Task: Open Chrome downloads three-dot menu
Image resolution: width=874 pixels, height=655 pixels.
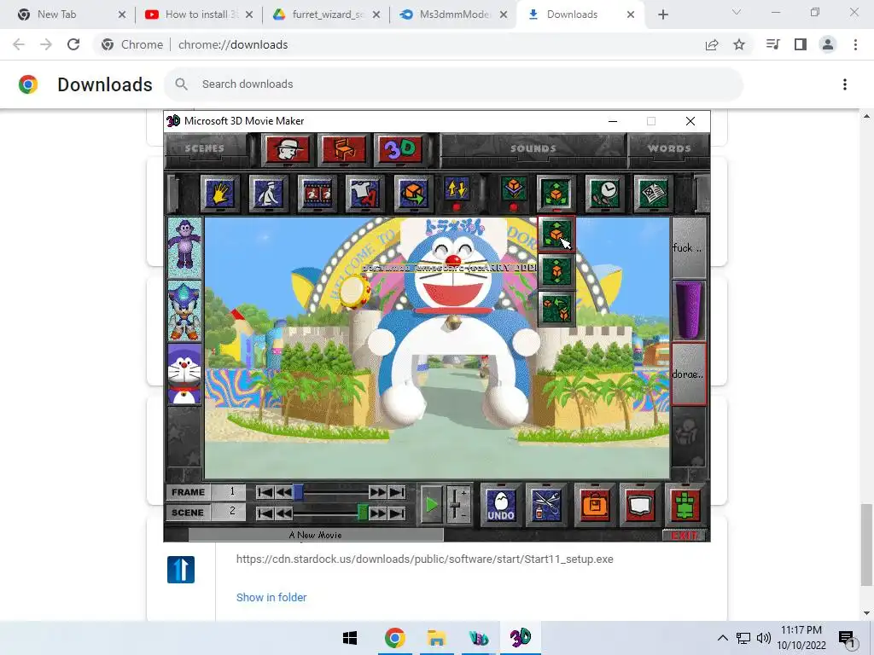Action: 845,84
